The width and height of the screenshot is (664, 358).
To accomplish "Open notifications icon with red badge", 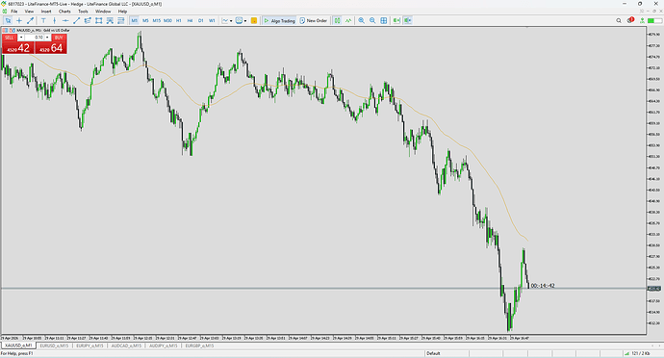I will [630, 20].
